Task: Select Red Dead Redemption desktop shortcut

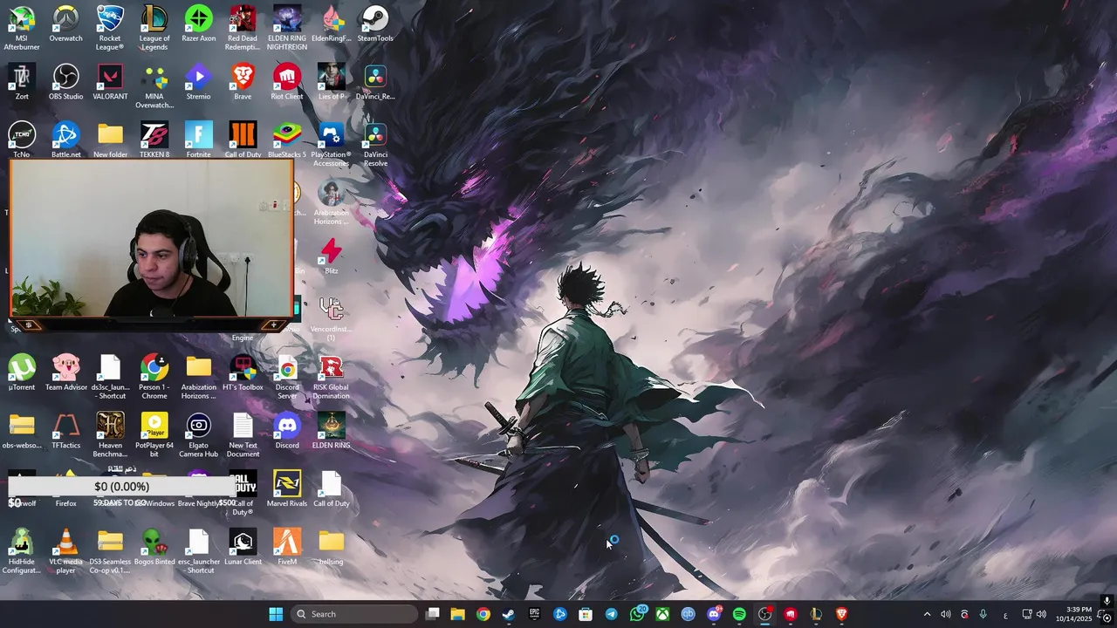Action: tap(243, 28)
